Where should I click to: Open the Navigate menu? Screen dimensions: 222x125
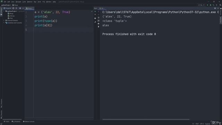[x=18, y=2]
